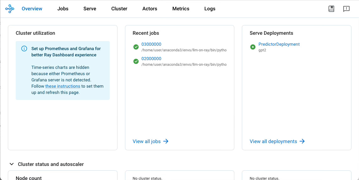Open the feedback icon in header

coord(346,9)
